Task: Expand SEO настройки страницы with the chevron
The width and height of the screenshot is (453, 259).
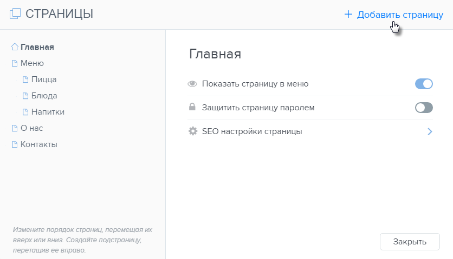Action: point(430,131)
